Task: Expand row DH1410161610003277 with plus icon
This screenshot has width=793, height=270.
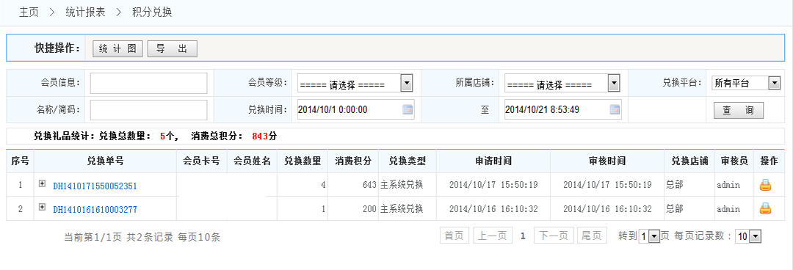Action: [x=42, y=207]
